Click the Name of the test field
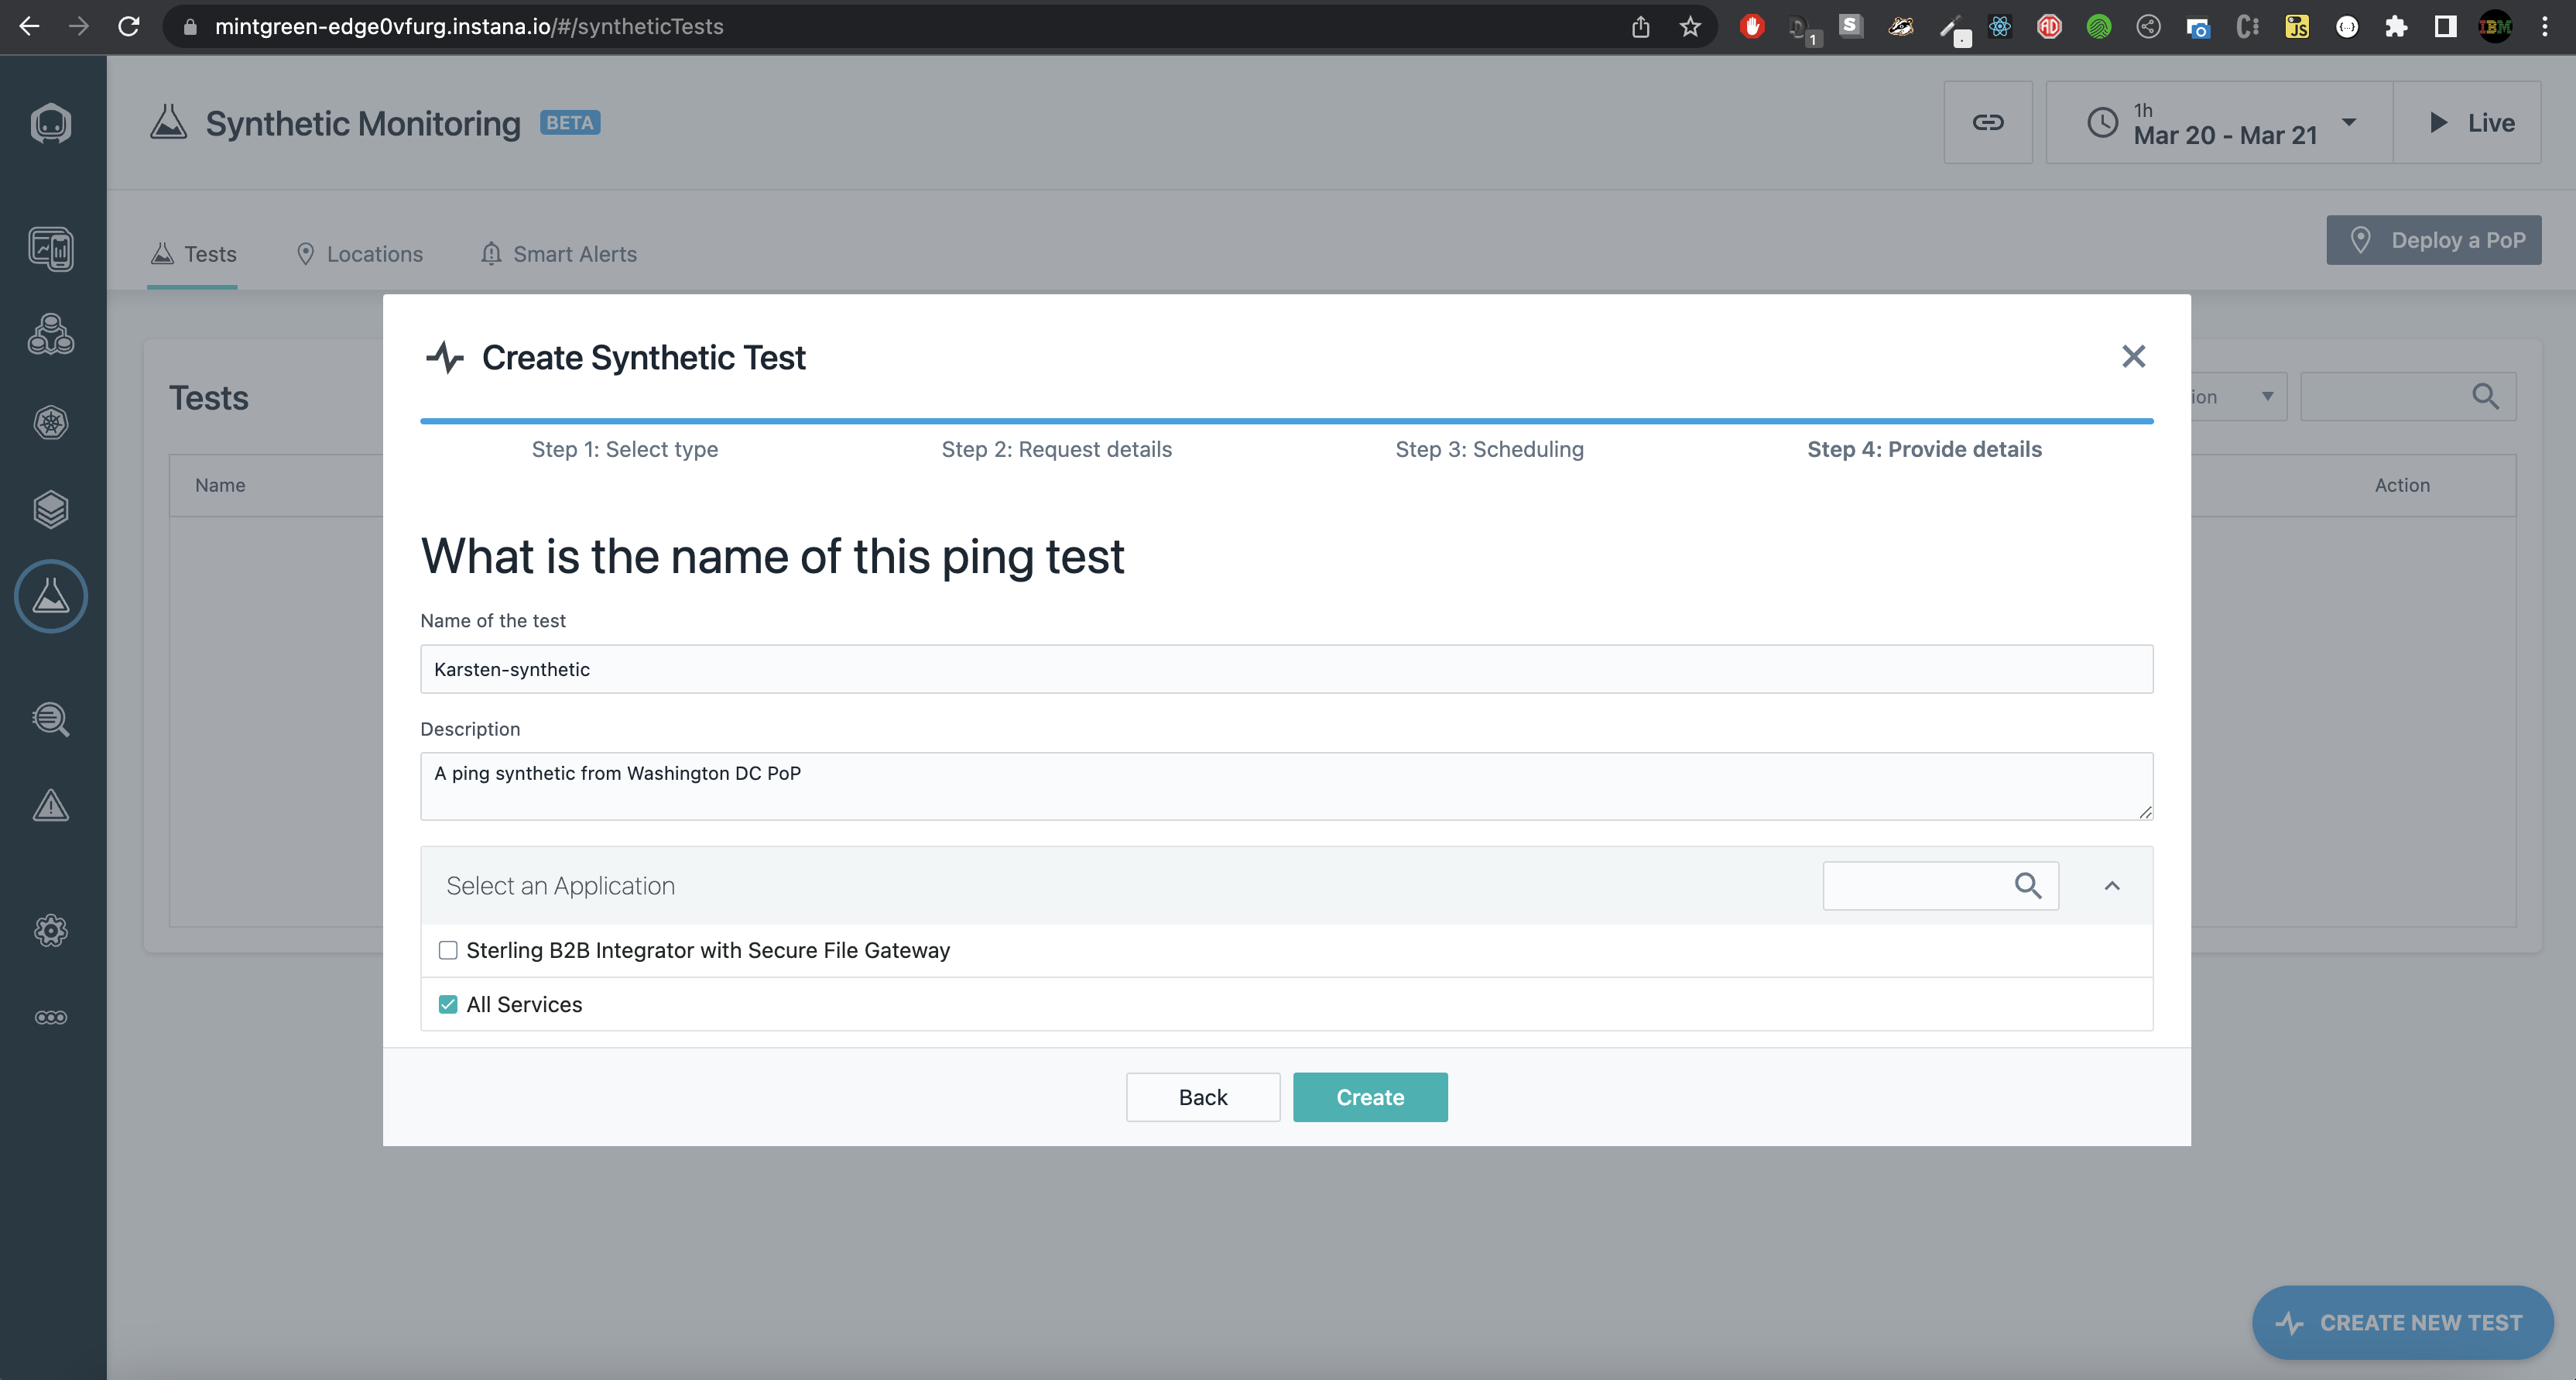 coord(1286,668)
